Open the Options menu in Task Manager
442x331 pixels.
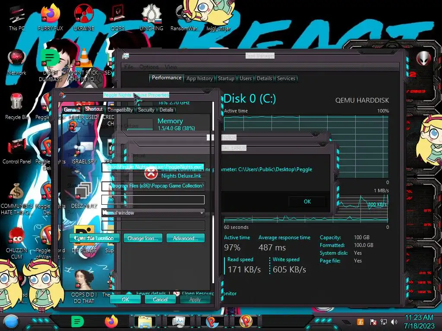(x=149, y=67)
